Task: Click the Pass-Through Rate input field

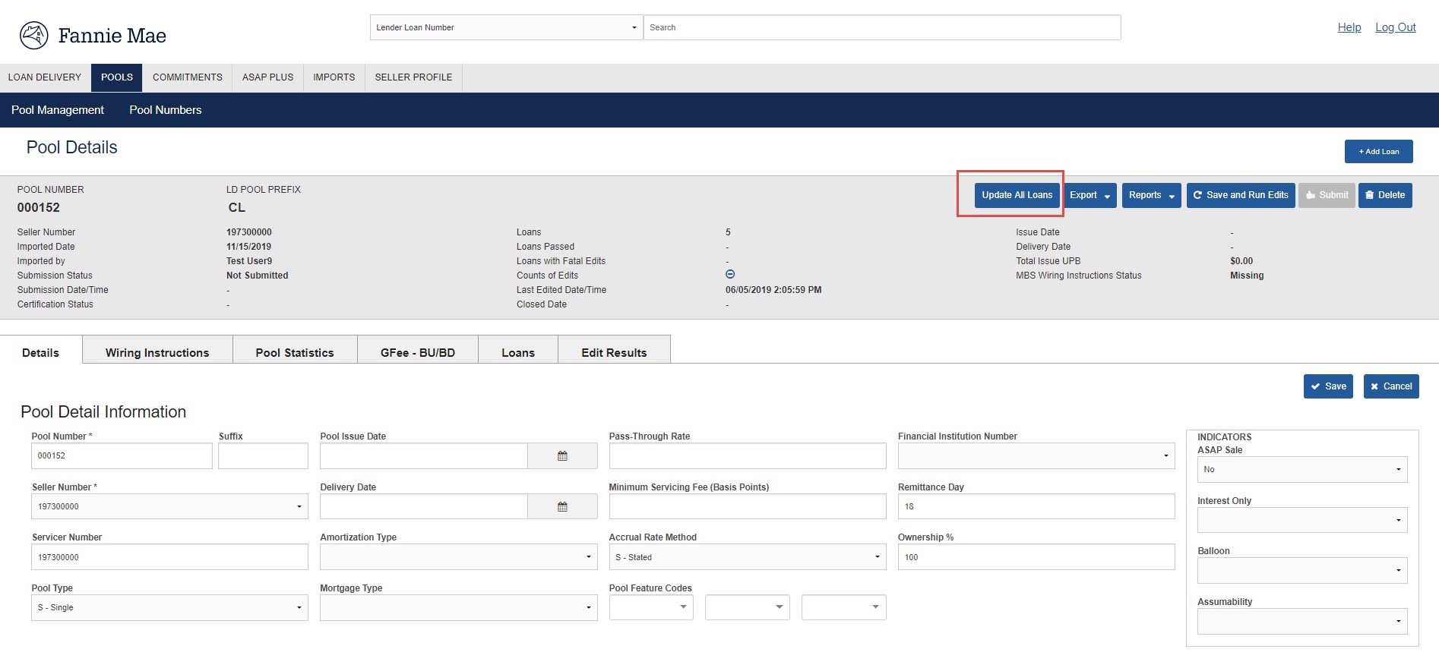Action: tap(748, 456)
